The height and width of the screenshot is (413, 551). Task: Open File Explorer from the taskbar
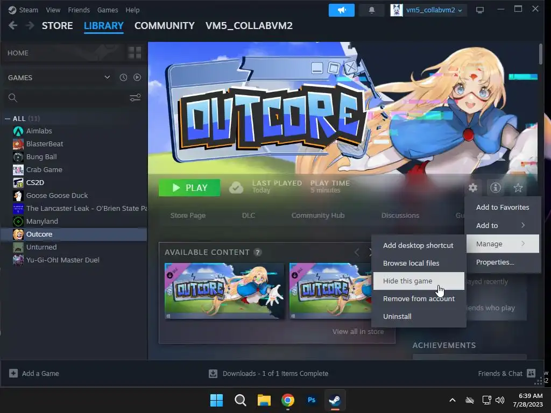pos(264,400)
